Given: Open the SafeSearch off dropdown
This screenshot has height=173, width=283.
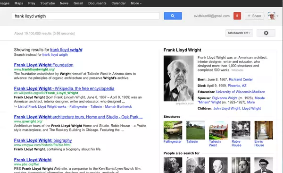Looking at the screenshot, I should 239,33.
